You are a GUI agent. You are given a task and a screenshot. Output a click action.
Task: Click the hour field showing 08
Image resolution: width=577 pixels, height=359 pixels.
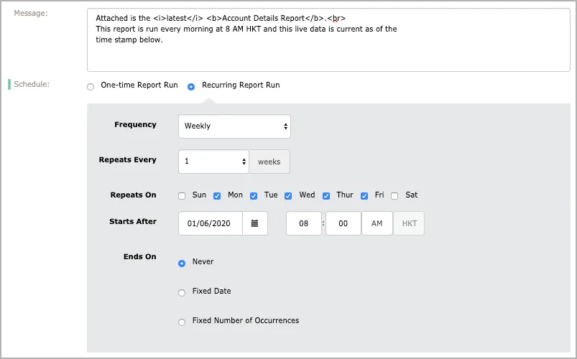303,223
